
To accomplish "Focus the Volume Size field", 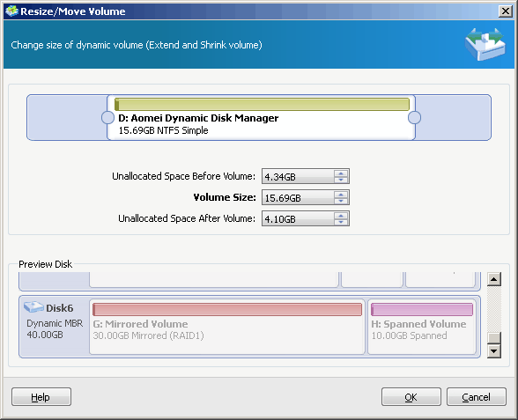I will pyautogui.click(x=298, y=197).
